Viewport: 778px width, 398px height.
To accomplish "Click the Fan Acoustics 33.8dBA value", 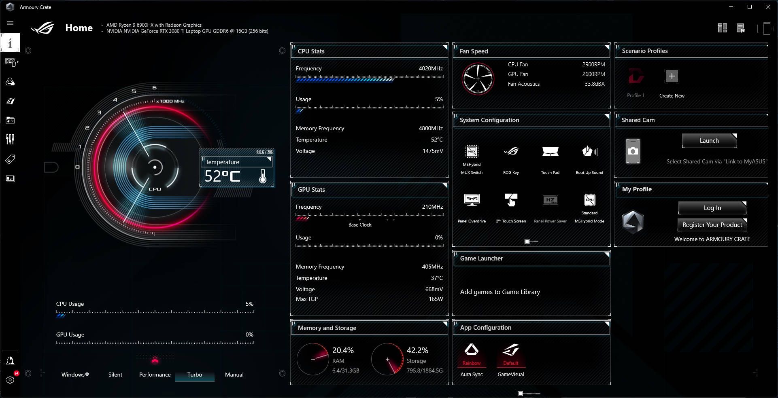I will coord(595,84).
